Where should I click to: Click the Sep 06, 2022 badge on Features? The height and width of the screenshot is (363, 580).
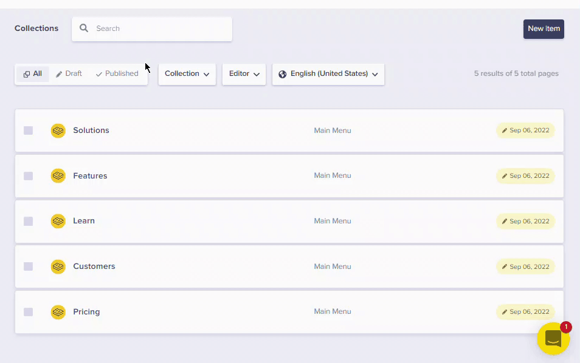tap(525, 176)
